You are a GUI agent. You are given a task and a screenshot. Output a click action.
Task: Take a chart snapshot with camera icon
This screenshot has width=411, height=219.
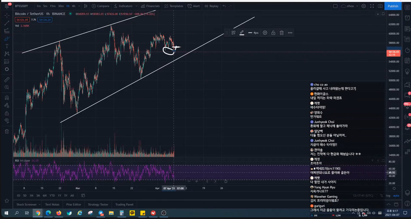(x=380, y=6)
